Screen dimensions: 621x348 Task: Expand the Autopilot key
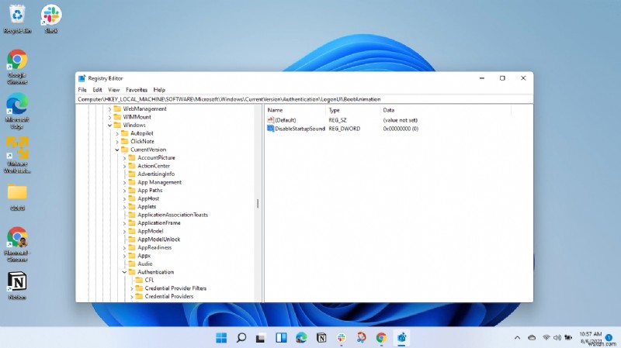(x=117, y=133)
